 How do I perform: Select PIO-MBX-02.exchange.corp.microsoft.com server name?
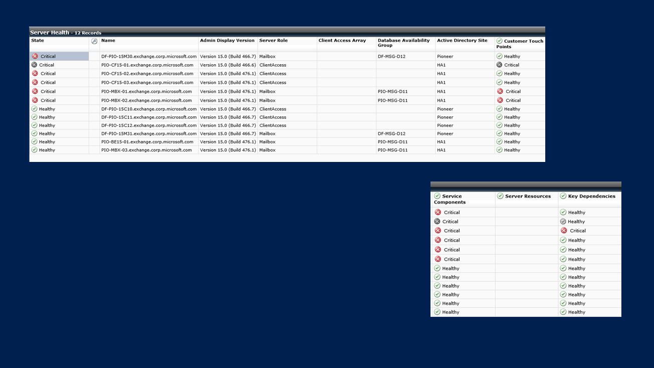146,100
